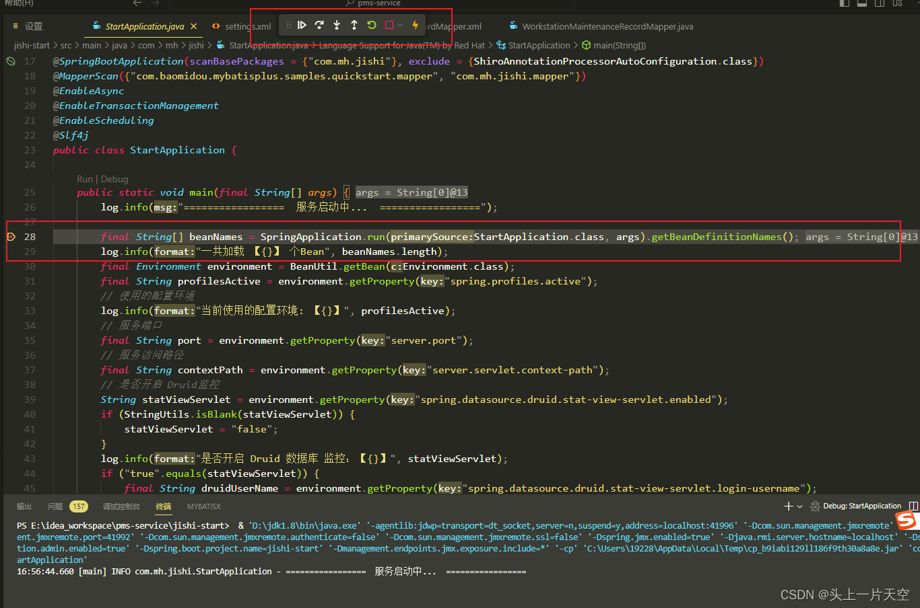The width and height of the screenshot is (920, 608).
Task: Switch to 调试控制台 panel tab
Action: 121,506
